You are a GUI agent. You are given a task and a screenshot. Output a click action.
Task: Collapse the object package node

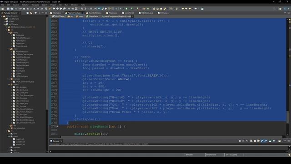point(9,84)
